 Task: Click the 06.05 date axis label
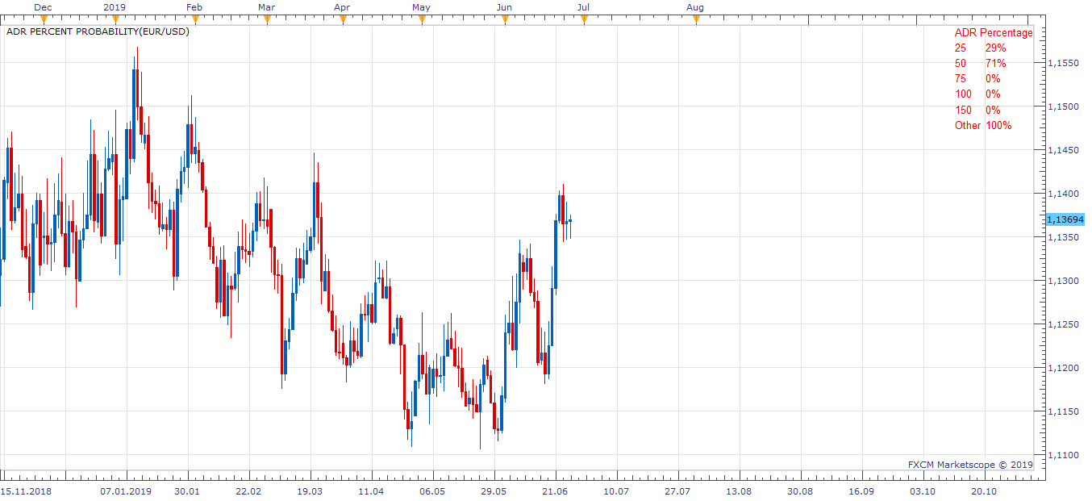[432, 491]
